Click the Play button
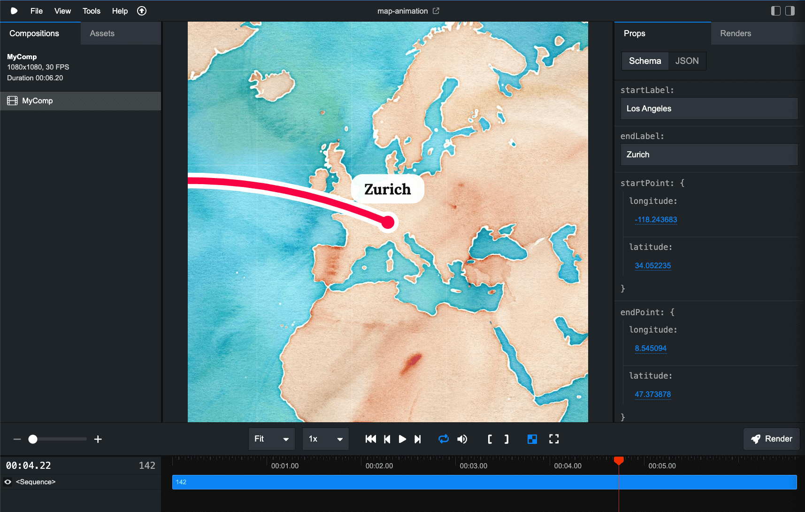Screen dimensions: 805x512 (x=402, y=439)
